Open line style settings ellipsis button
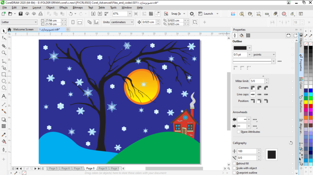Screen dimensions: 313x175 pos(279,61)
